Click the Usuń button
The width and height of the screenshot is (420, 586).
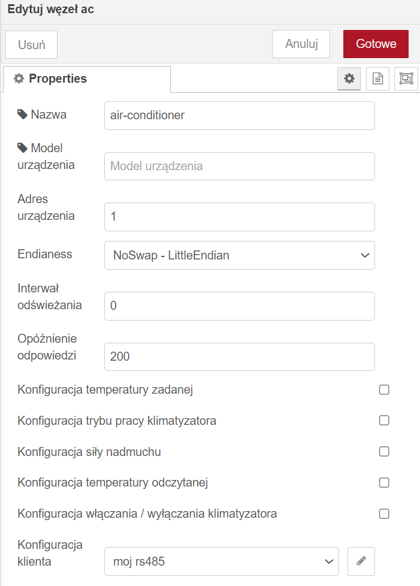(31, 44)
